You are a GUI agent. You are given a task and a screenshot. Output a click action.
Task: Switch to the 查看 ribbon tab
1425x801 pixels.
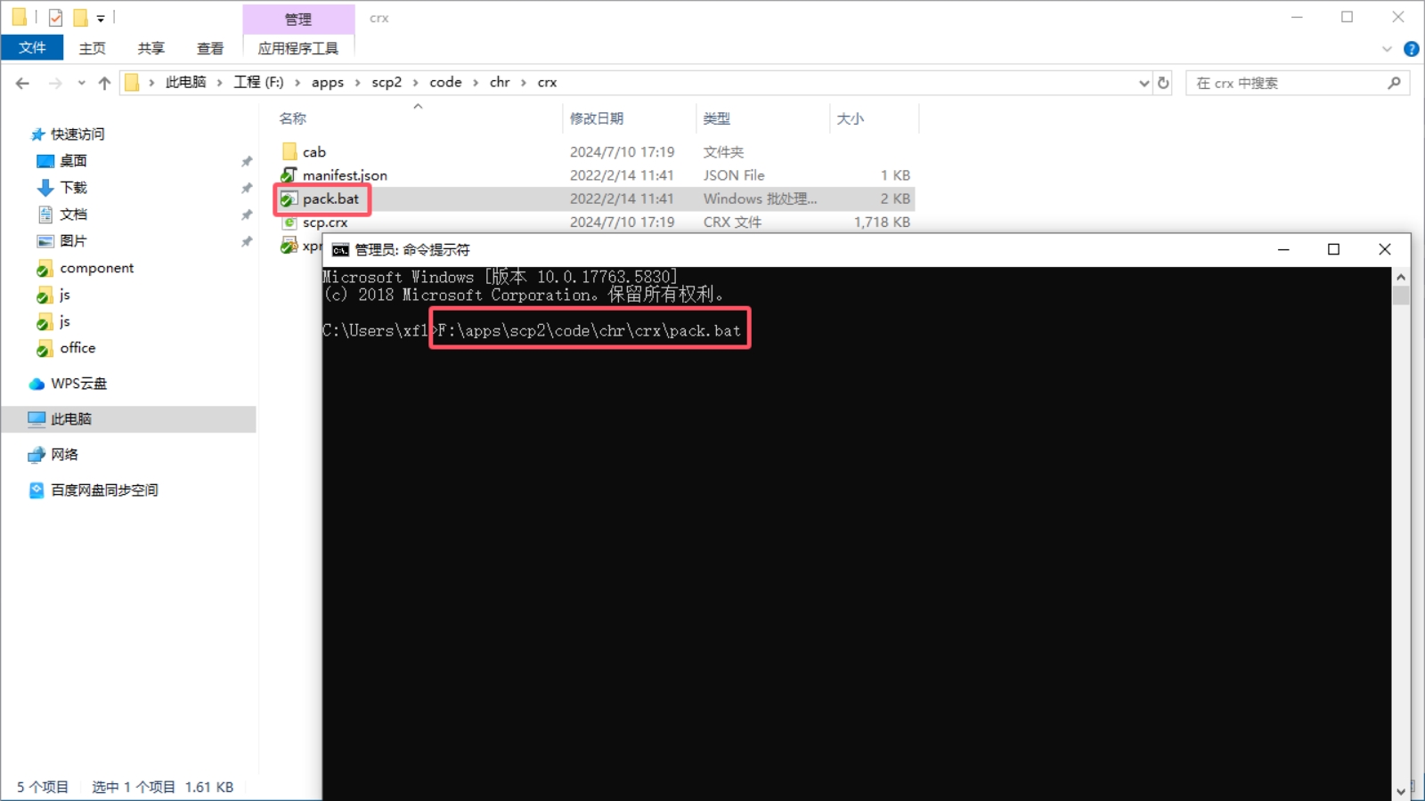210,48
